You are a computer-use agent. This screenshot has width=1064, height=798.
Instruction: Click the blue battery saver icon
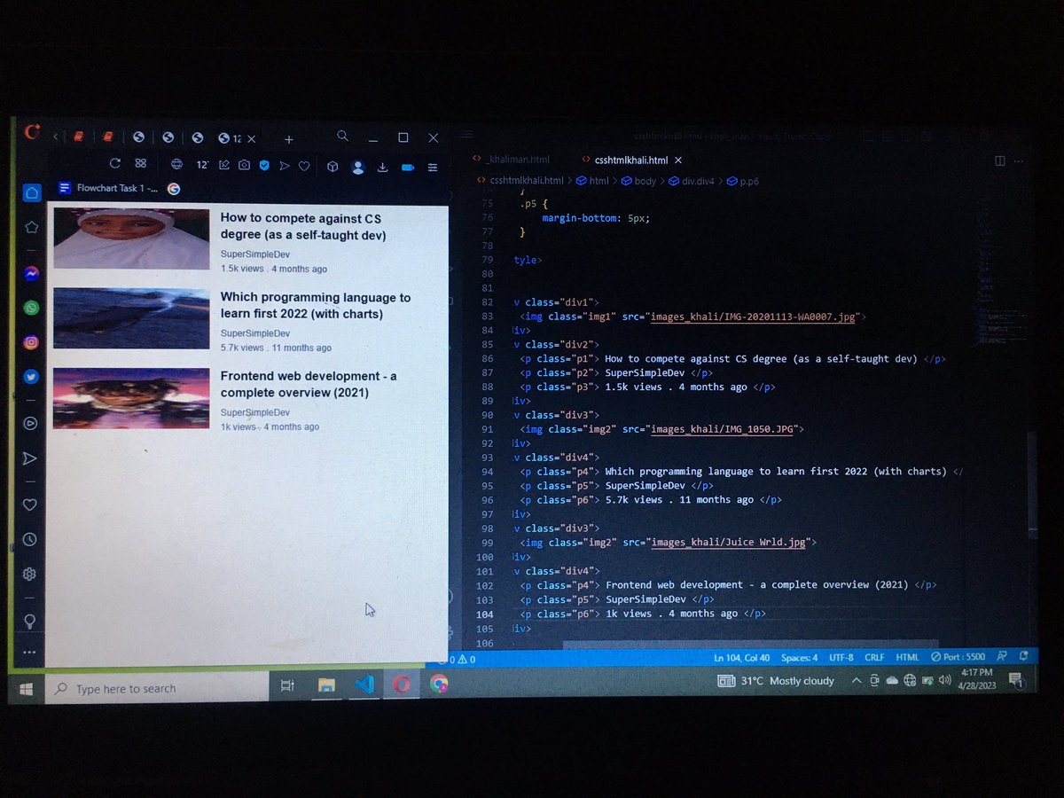(408, 168)
